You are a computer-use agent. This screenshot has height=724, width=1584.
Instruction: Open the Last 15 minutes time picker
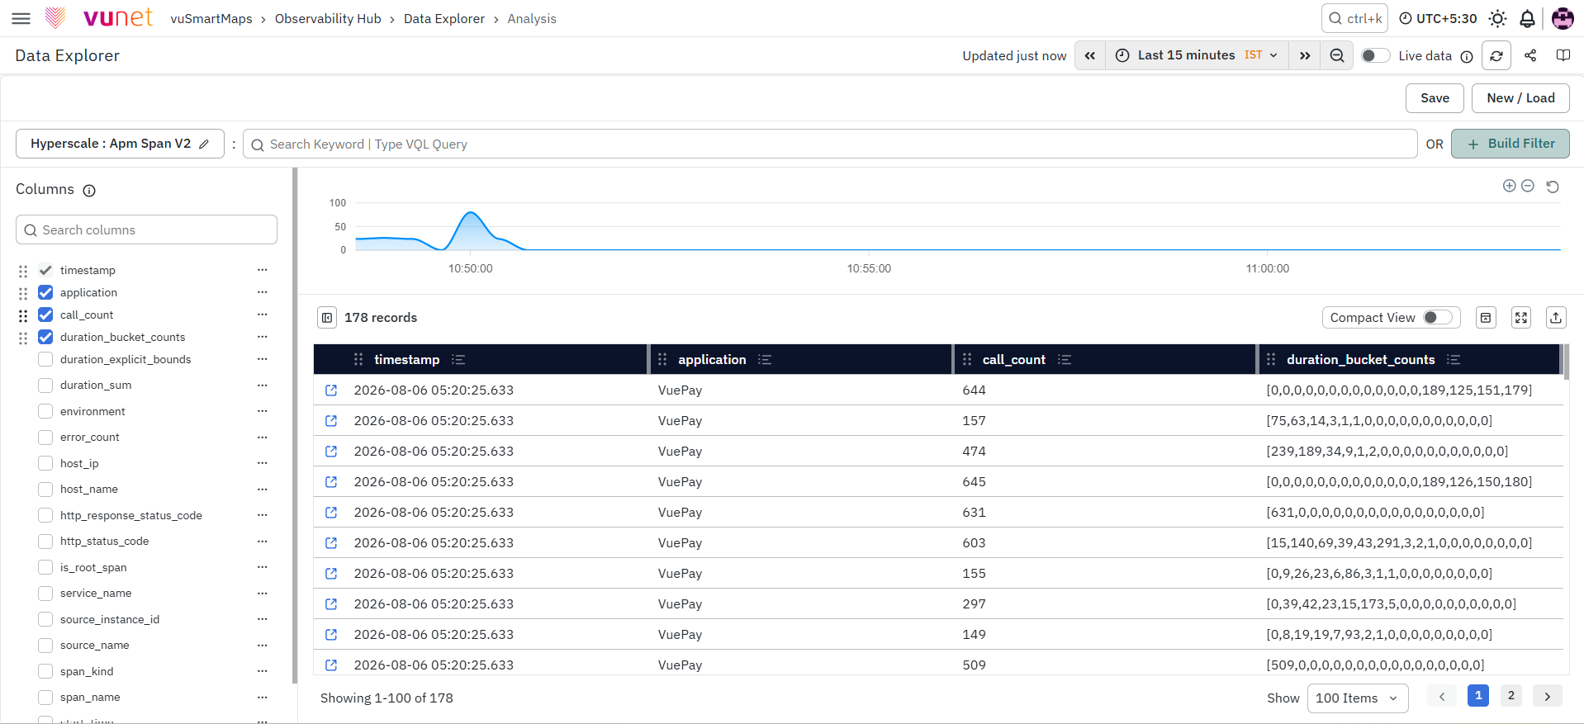click(x=1197, y=55)
